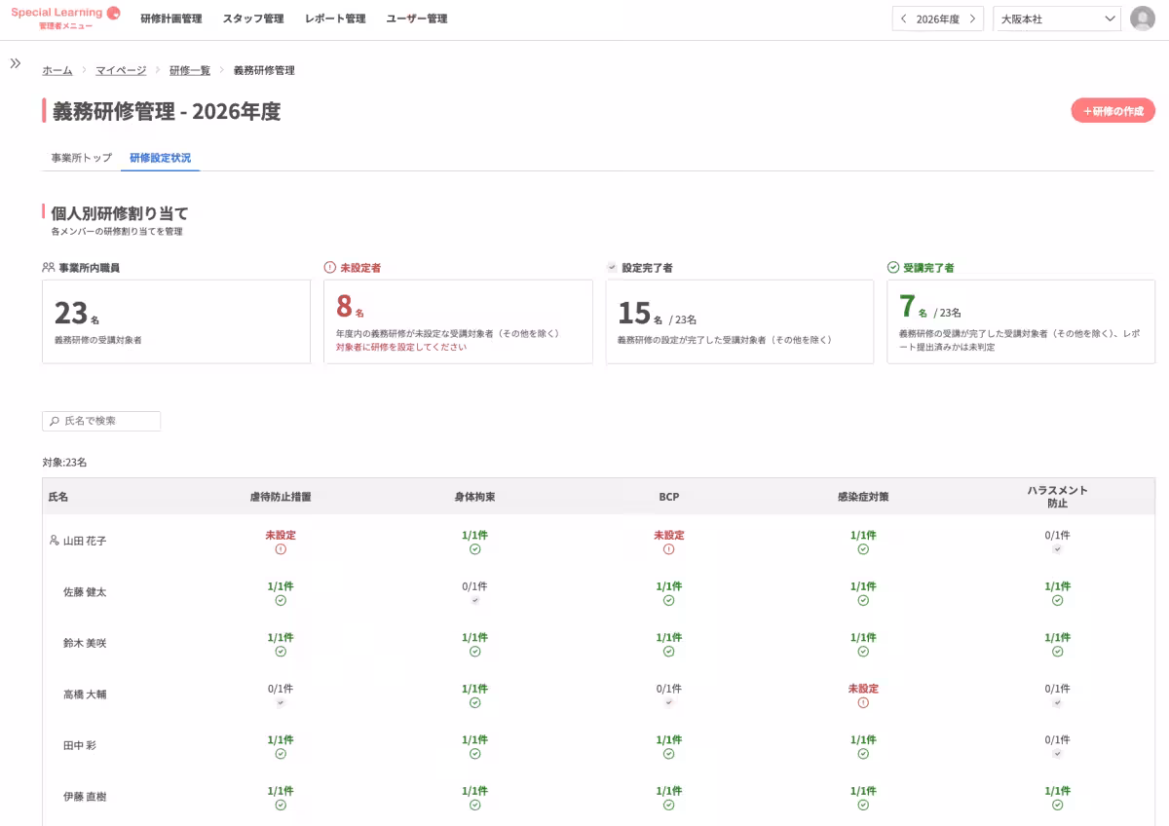Open the 受講完了者 7名 card
This screenshot has width=1169, height=826.
(x=1021, y=321)
